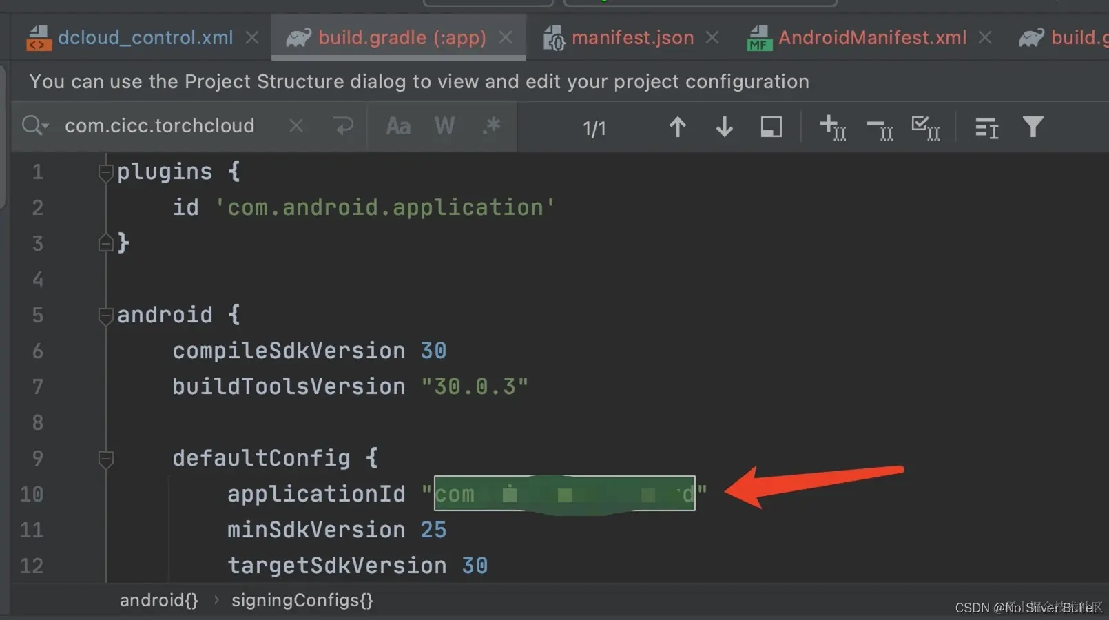This screenshot has height=620, width=1109.
Task: Add selection for next occurrence
Action: click(x=832, y=127)
